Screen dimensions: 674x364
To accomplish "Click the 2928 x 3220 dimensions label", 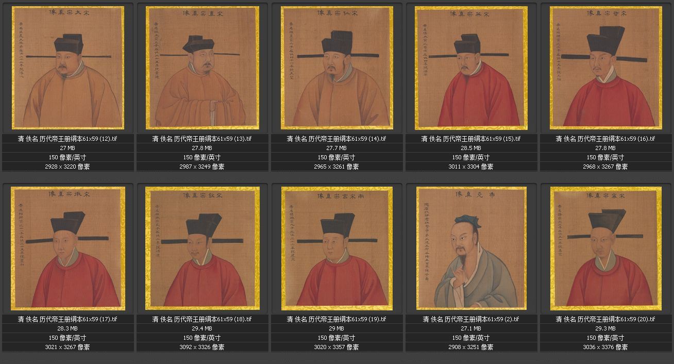I will (x=68, y=167).
